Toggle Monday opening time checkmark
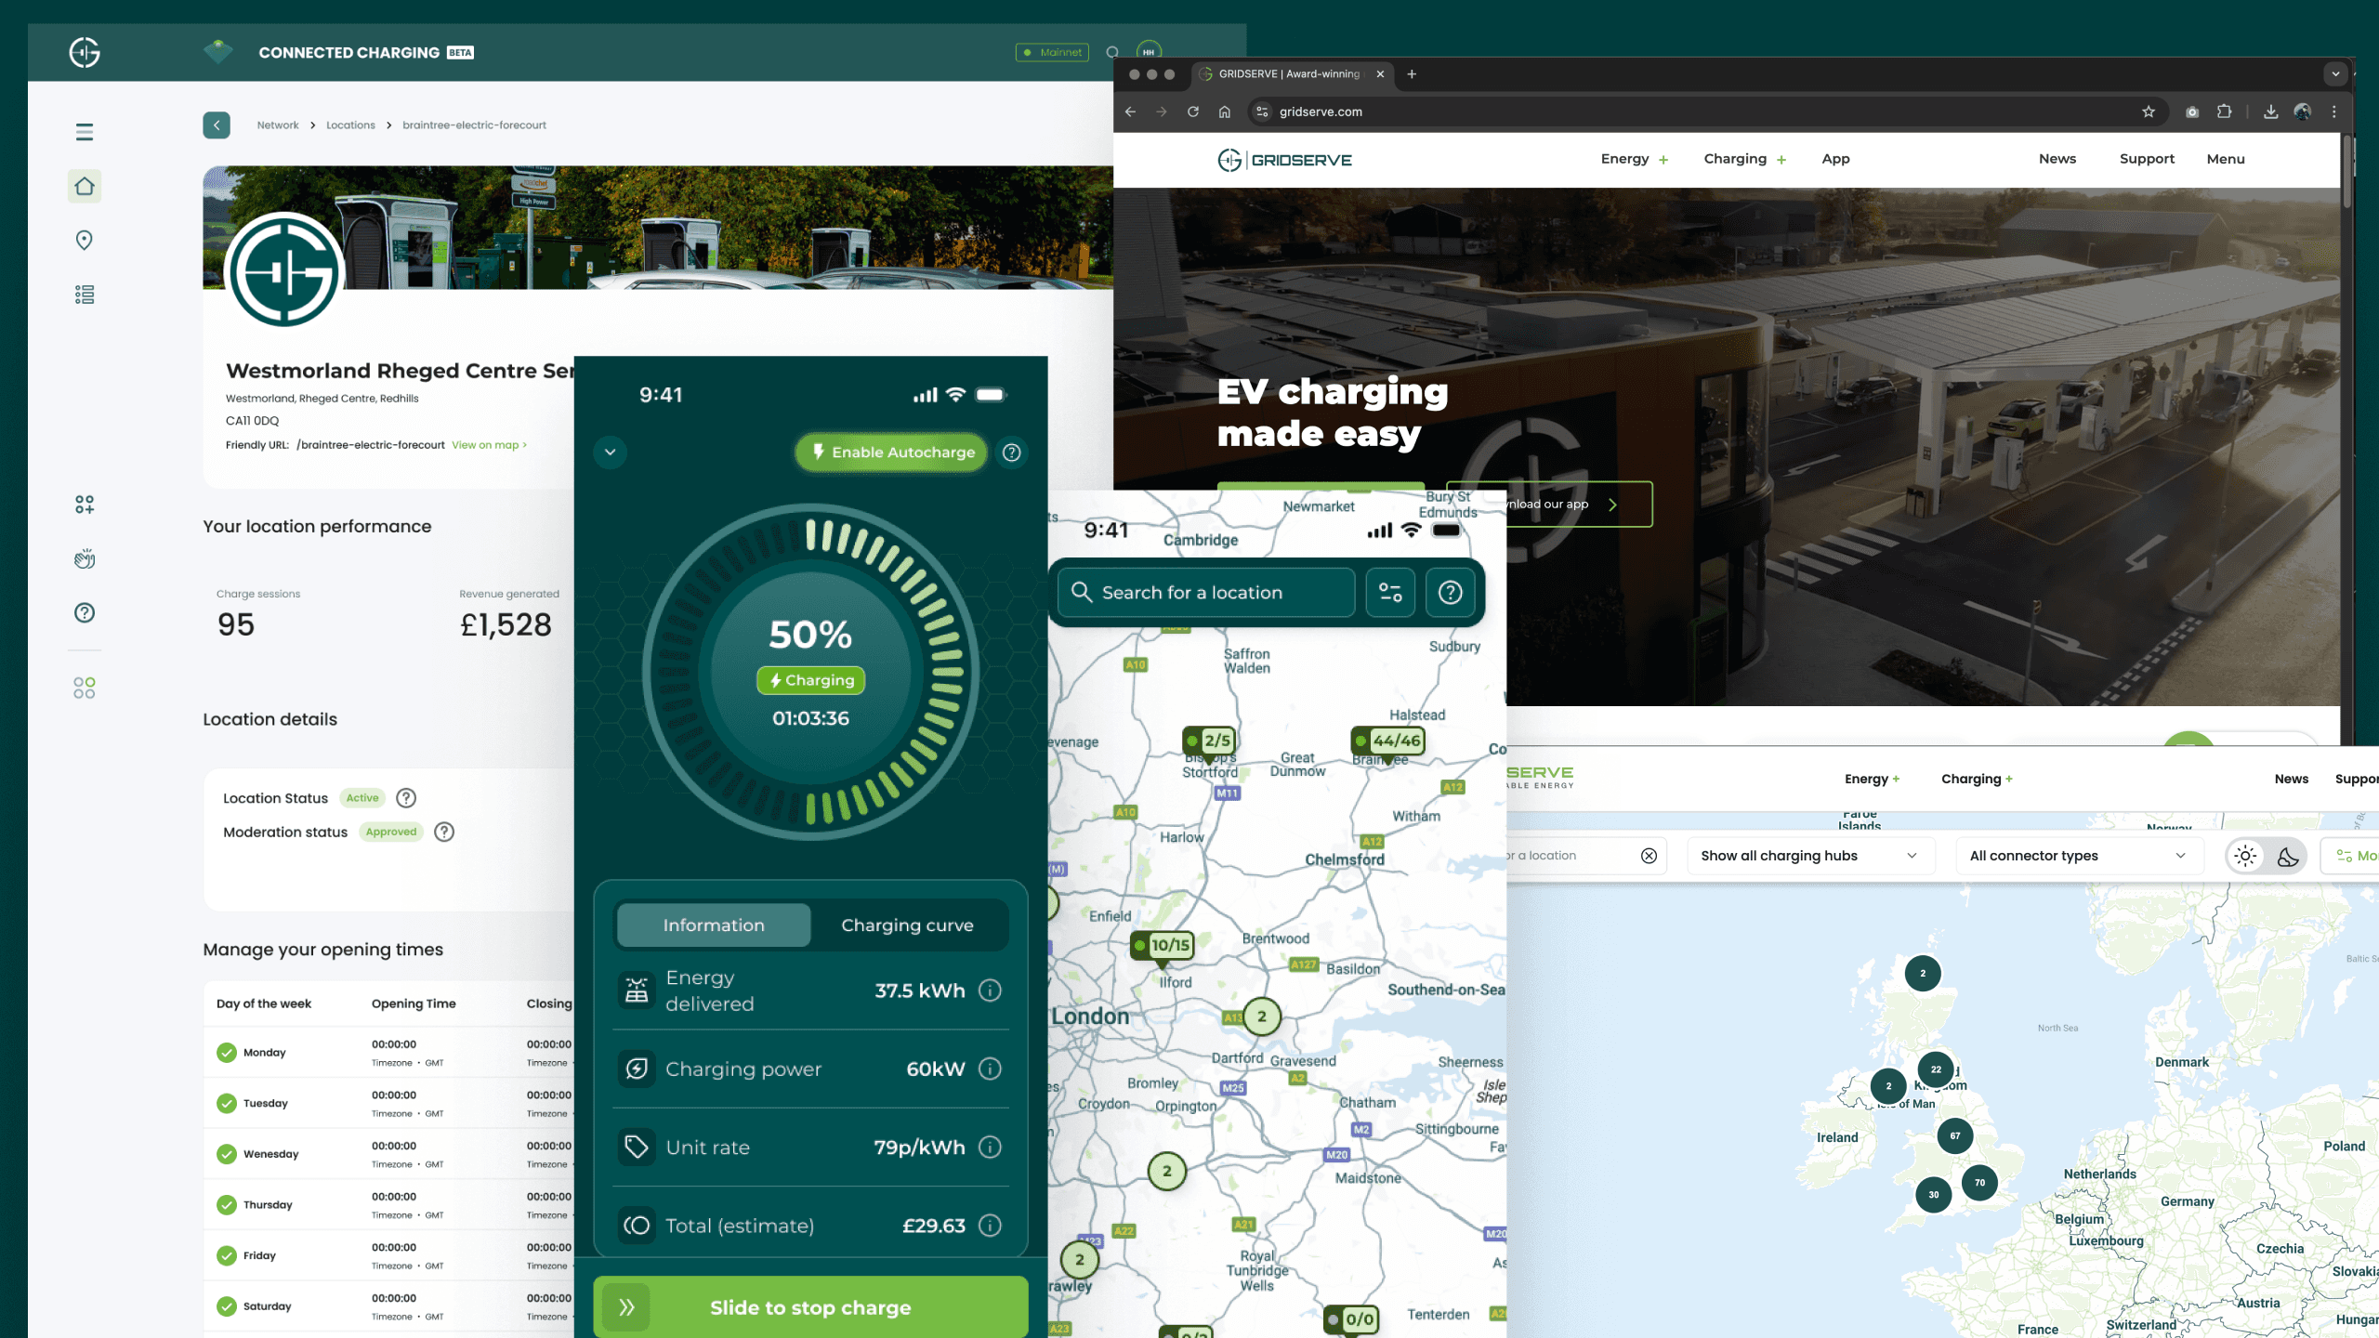This screenshot has width=2379, height=1338. (227, 1053)
